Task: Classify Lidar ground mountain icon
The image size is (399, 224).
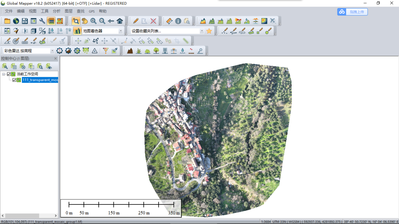Action: coord(130,51)
